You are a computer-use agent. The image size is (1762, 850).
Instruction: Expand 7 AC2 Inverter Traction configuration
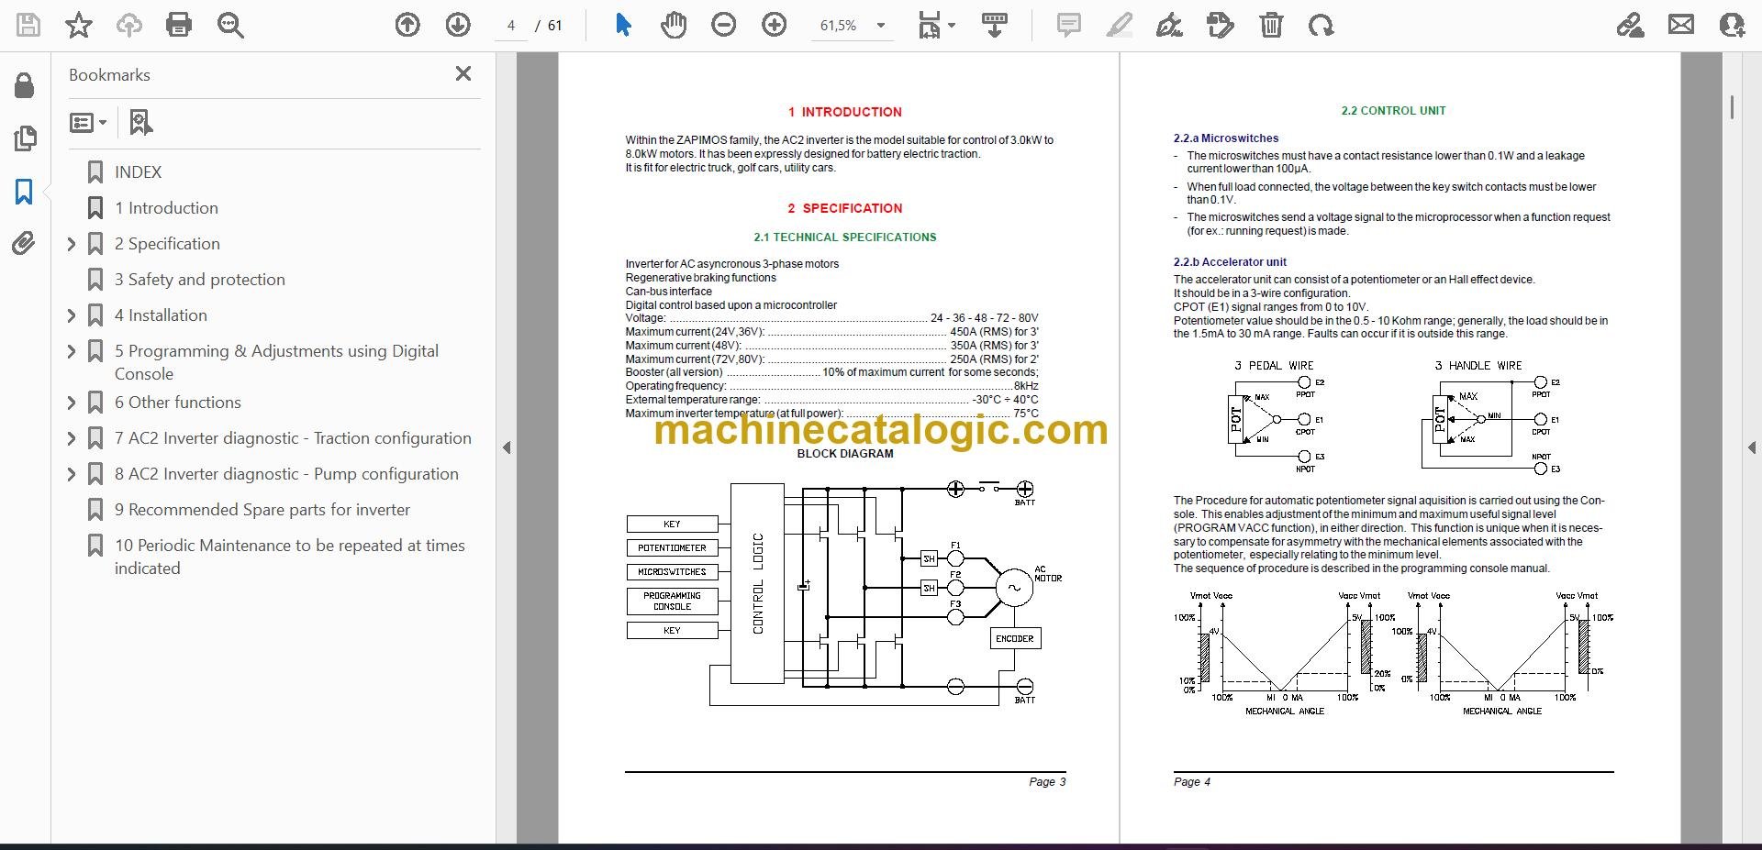pyautogui.click(x=72, y=438)
